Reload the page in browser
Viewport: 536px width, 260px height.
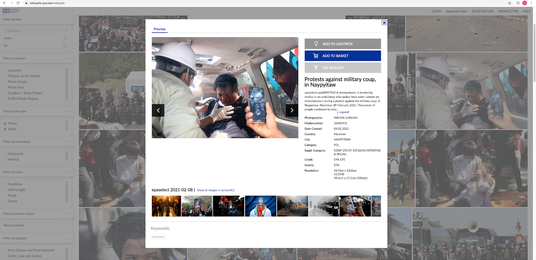point(18,3)
